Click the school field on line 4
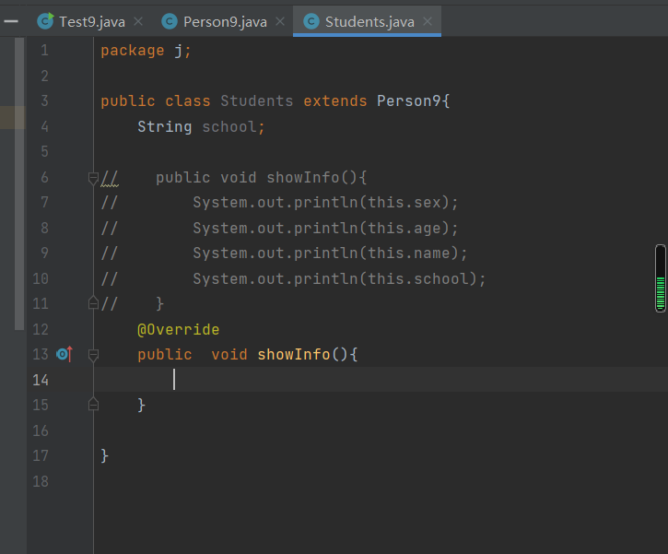This screenshot has width=668, height=554. (229, 127)
